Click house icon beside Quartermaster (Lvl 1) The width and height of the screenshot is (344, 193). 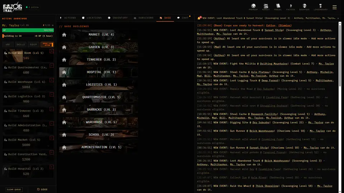64,97
